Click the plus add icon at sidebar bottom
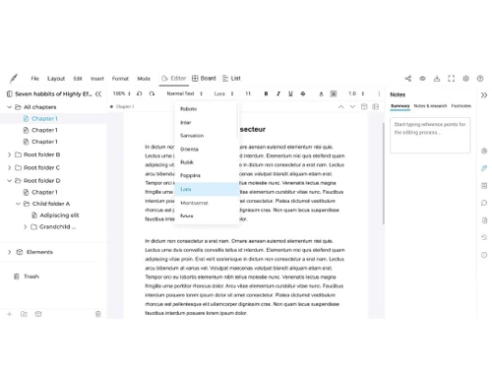Image resolution: width=492 pixels, height=369 pixels. pyautogui.click(x=10, y=314)
